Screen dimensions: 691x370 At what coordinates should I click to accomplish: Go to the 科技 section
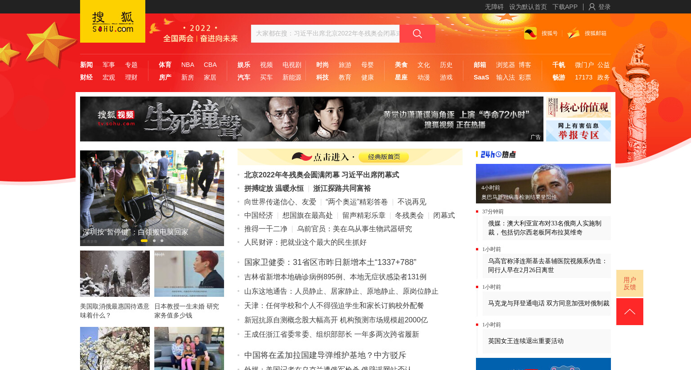coord(323,77)
